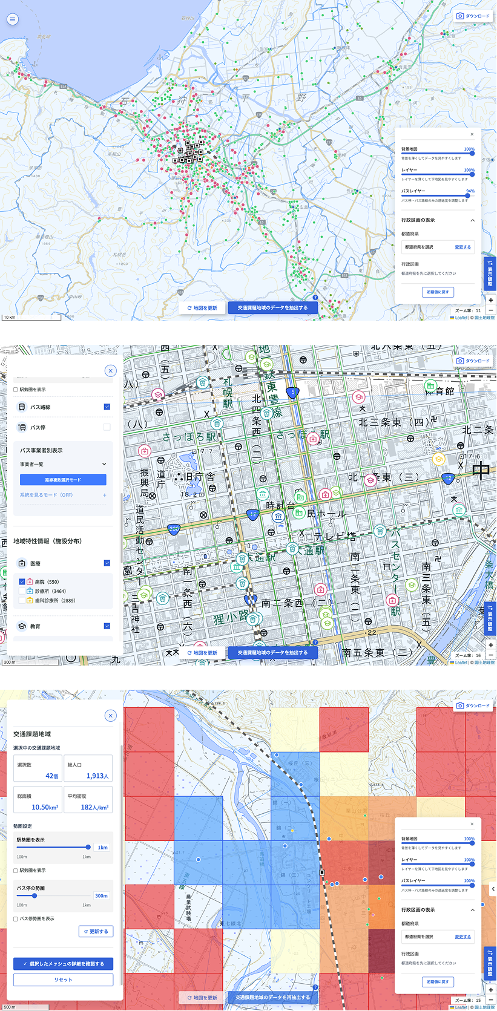Enable the バス停 layer checkbox
The height and width of the screenshot is (1011, 497).
107,427
